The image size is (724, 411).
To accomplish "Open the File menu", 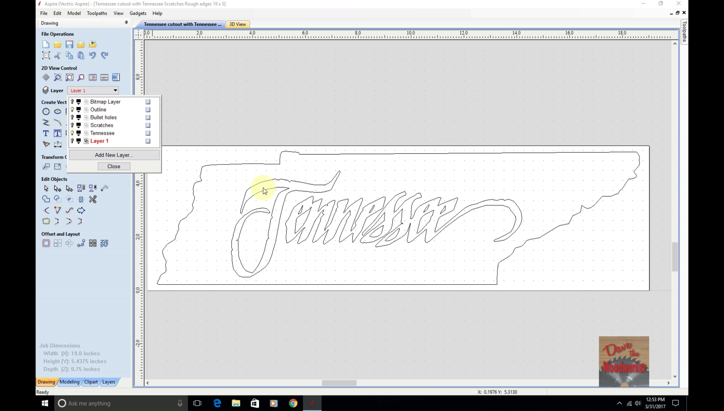I will [44, 13].
